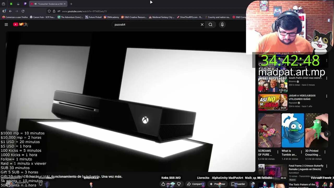This screenshot has width=334, height=188.
Task: Go to YouTube home via logo
Action: pos(21,24)
